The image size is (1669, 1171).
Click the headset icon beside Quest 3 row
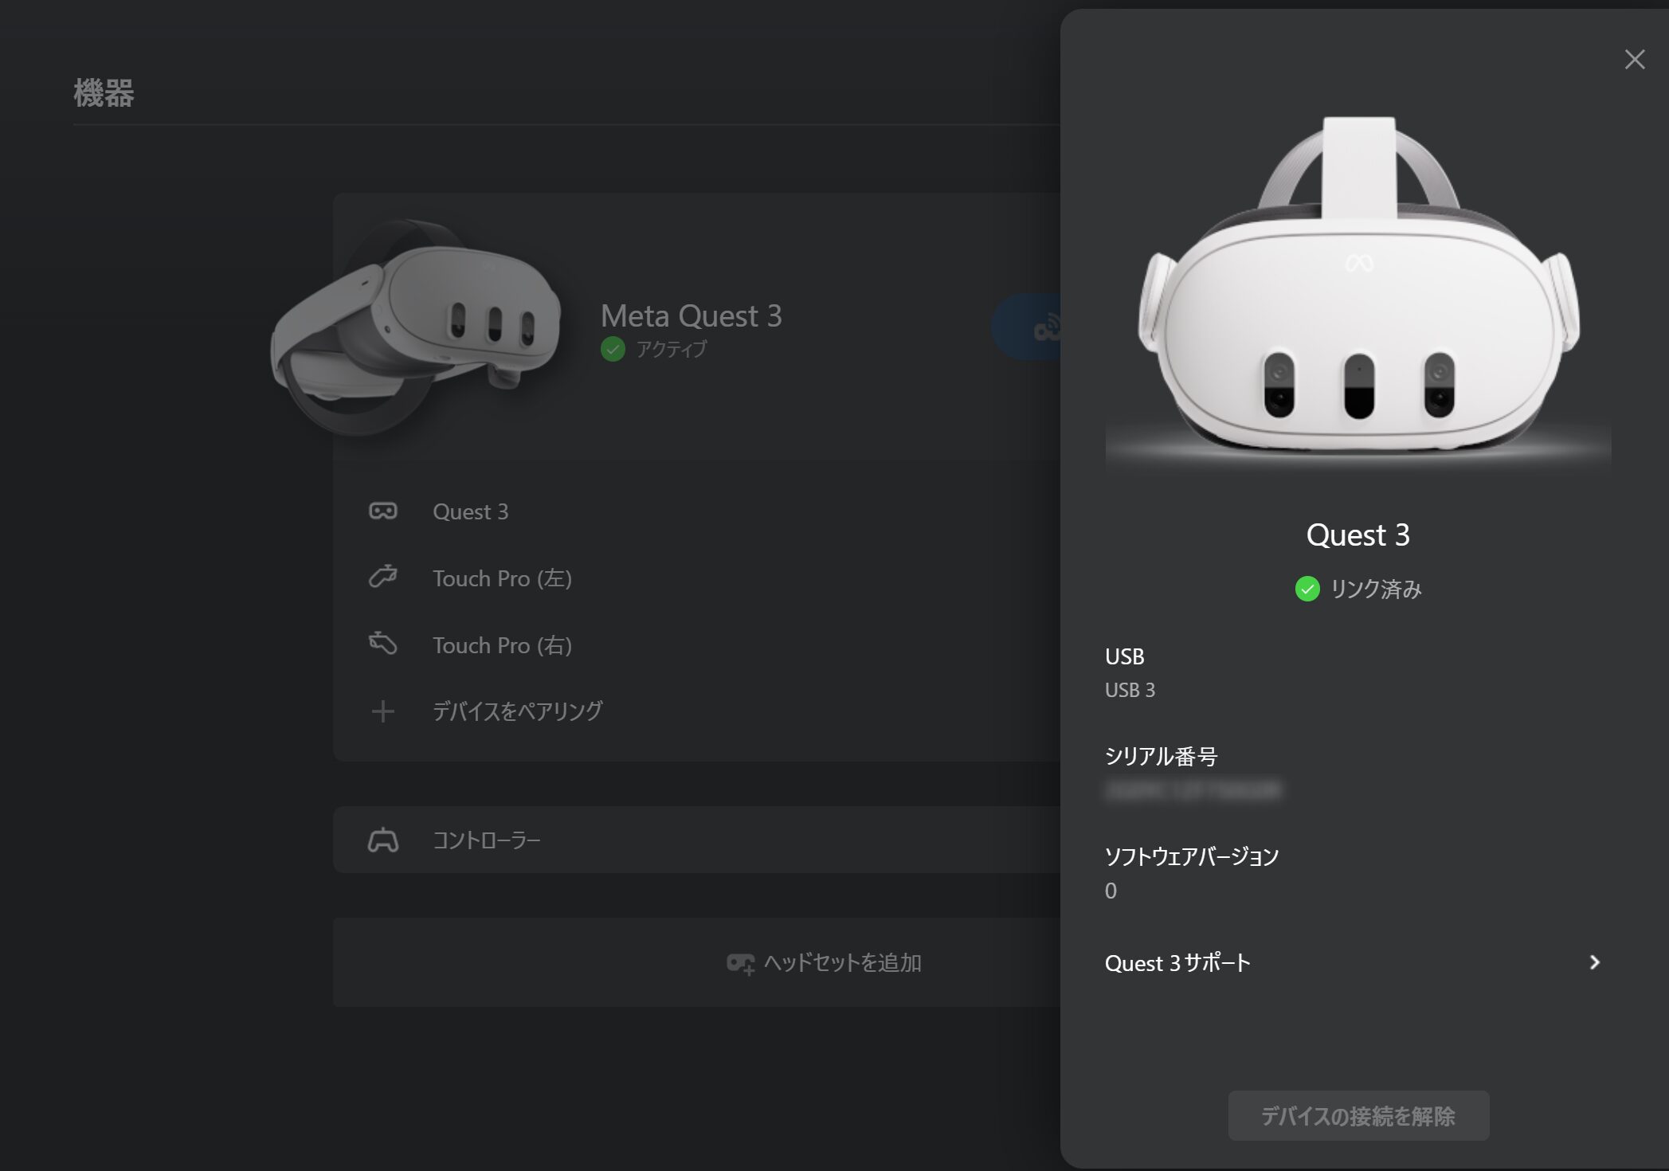point(383,511)
